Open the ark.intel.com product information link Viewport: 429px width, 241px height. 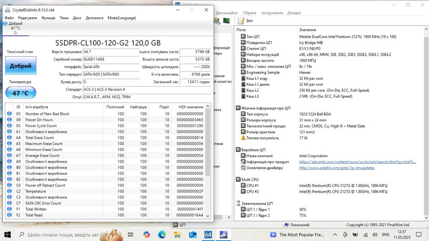click(x=358, y=162)
